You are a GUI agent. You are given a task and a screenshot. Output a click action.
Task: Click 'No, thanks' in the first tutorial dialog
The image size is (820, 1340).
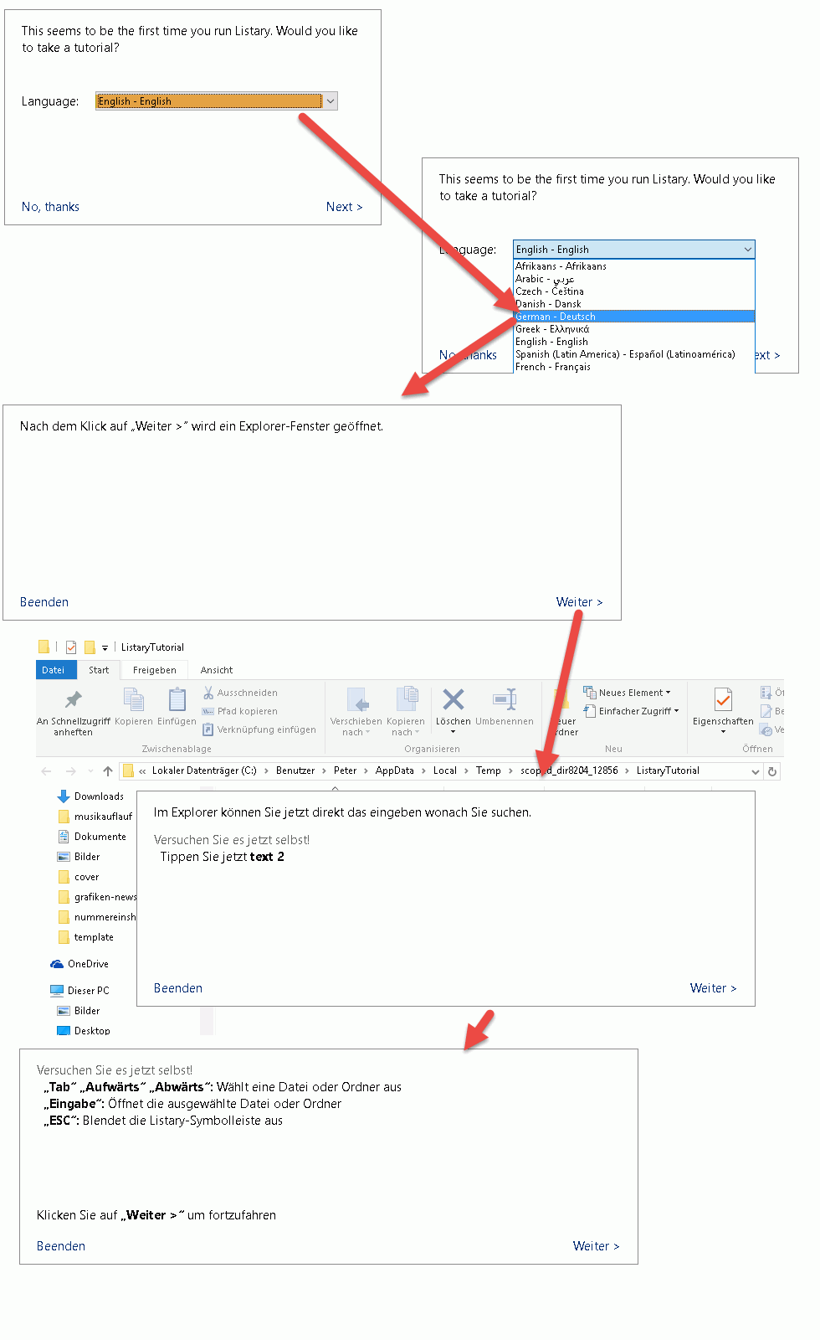point(50,207)
